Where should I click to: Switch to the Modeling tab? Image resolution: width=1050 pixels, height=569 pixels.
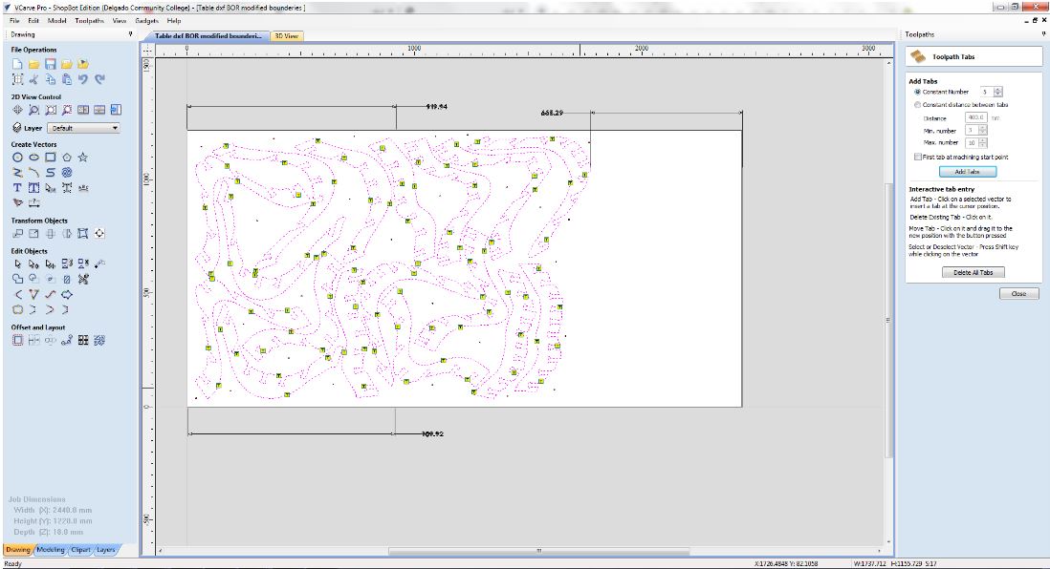pyautogui.click(x=51, y=550)
